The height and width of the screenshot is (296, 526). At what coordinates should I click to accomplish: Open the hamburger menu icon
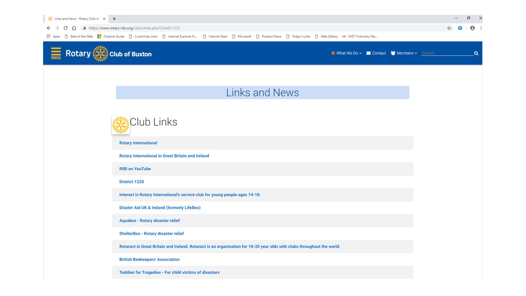56,53
